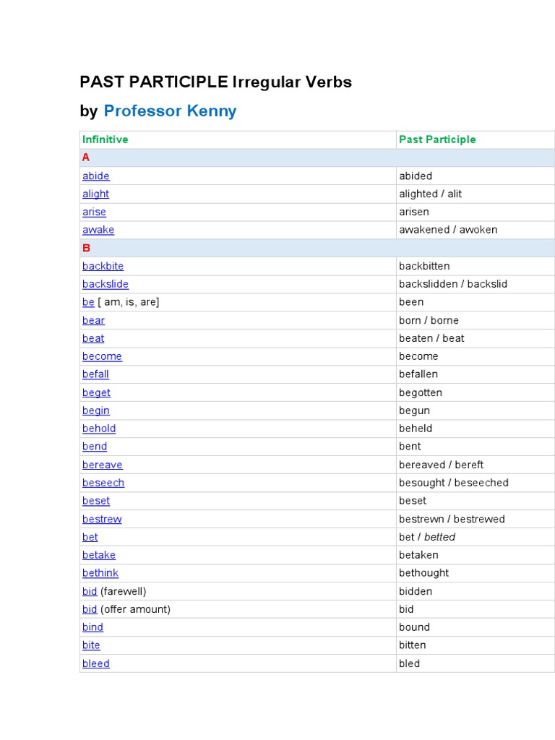The image size is (555, 740).
Task: Open the bind verb link
Action: pos(92,627)
